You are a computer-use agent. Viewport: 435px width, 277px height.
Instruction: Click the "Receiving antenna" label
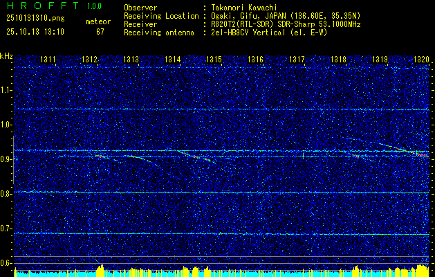click(x=159, y=33)
